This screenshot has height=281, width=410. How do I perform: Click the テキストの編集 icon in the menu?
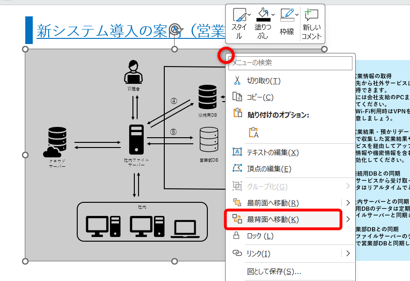tap(236, 152)
